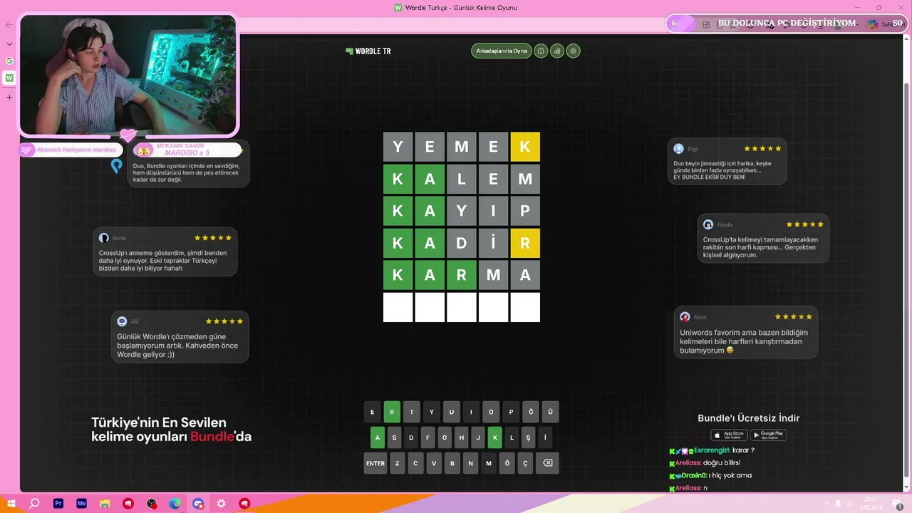Click İdil's daily Wordle review card
Image resolution: width=912 pixels, height=513 pixels.
pyautogui.click(x=180, y=336)
